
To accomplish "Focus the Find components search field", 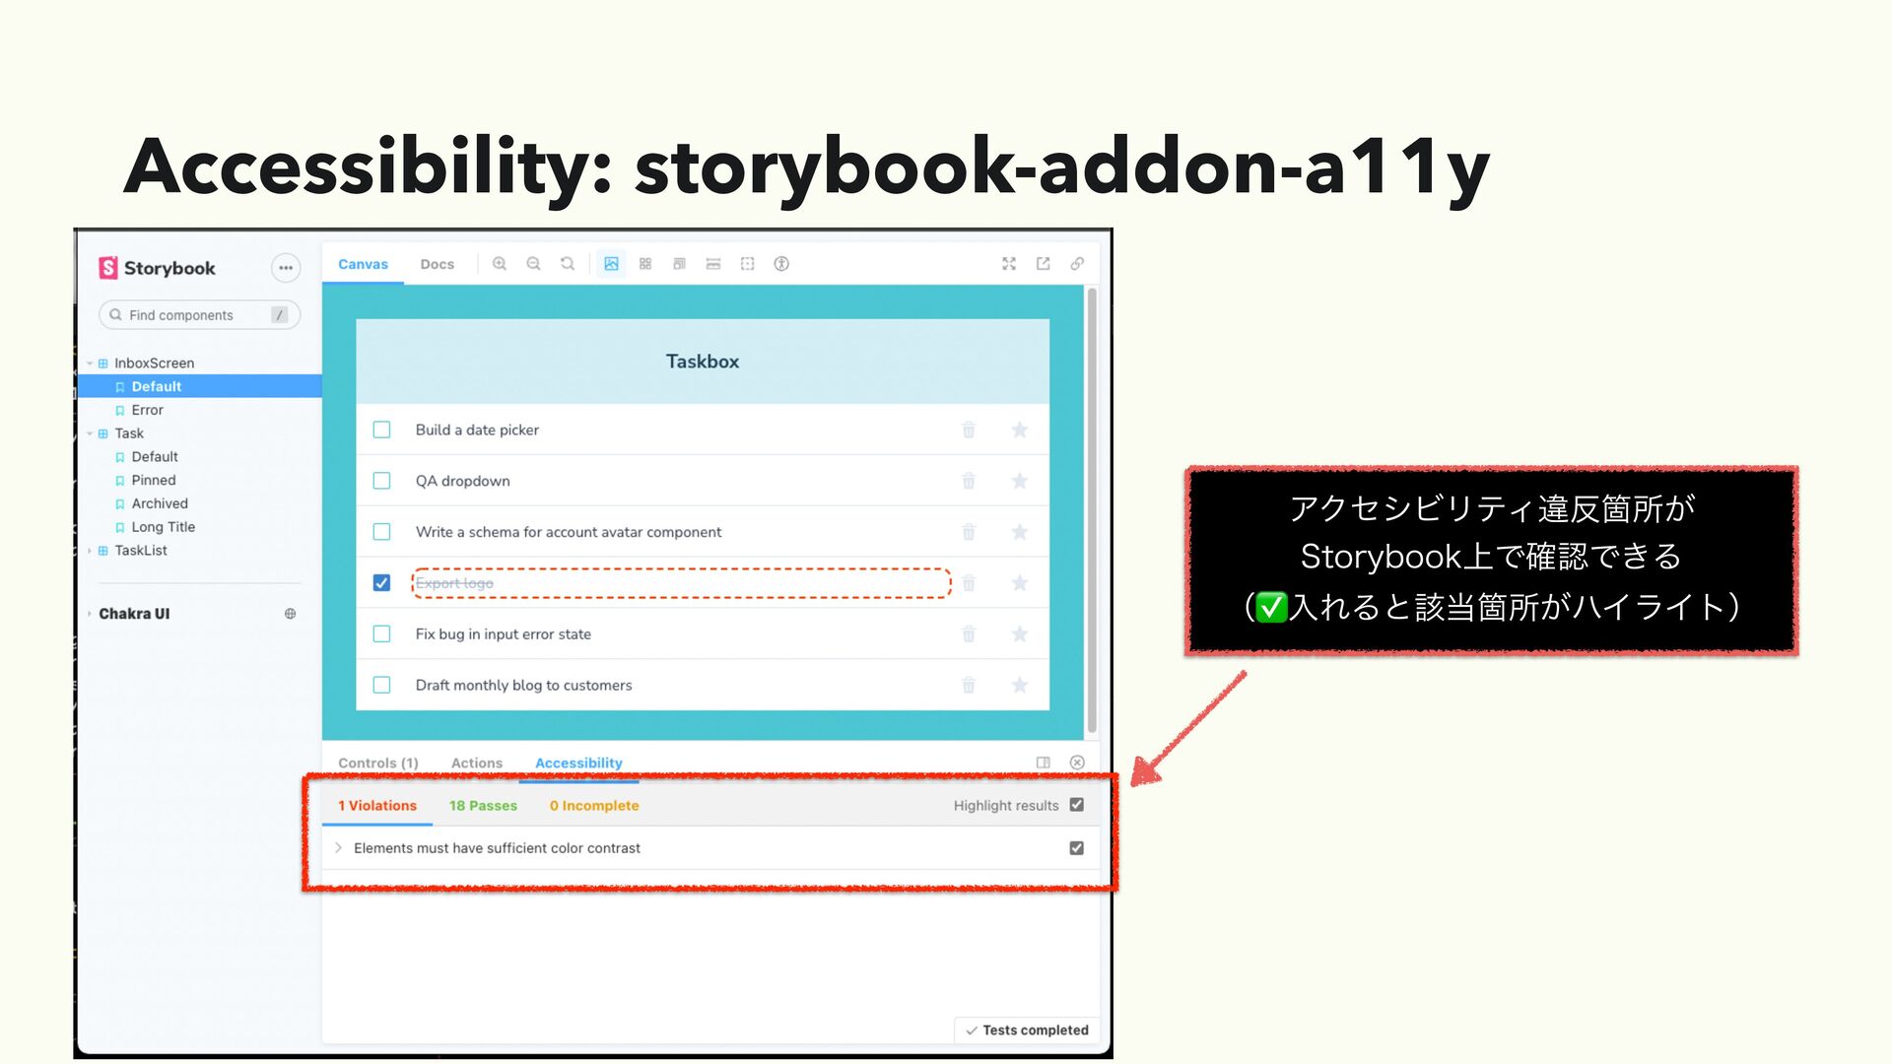I will point(199,315).
